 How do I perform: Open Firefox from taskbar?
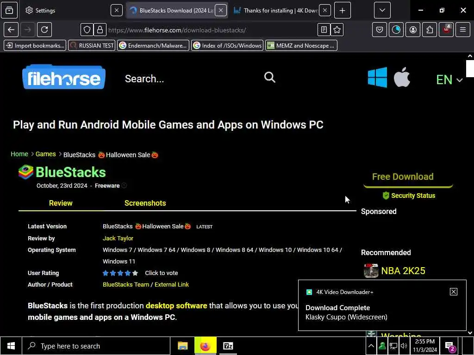pyautogui.click(x=205, y=346)
